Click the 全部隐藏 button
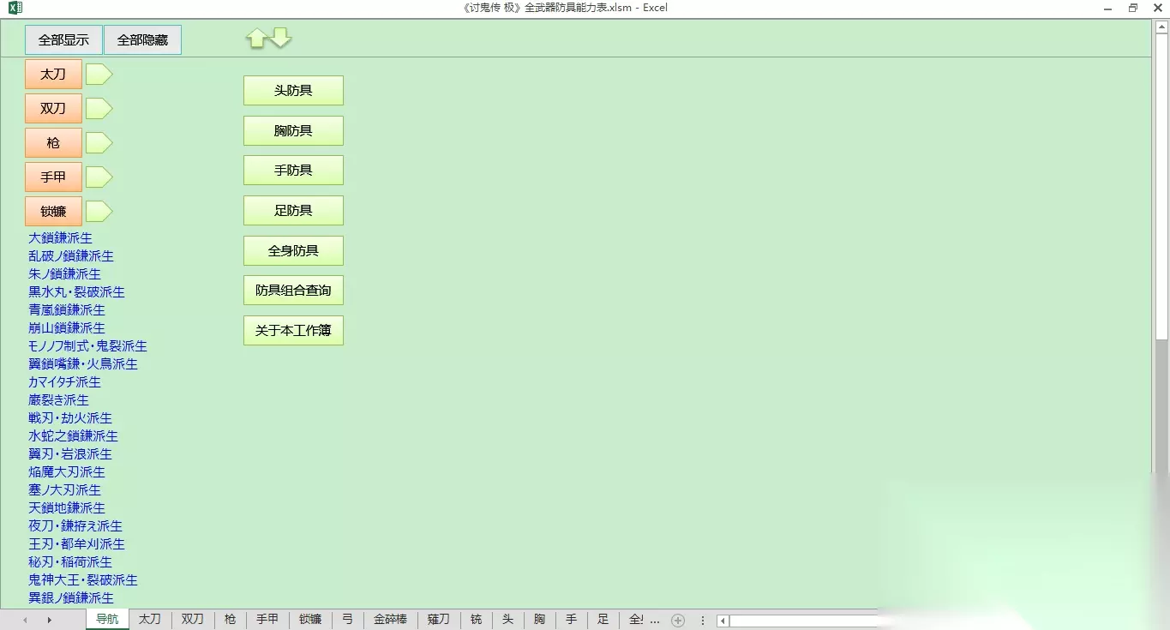1170x630 pixels. pyautogui.click(x=142, y=40)
